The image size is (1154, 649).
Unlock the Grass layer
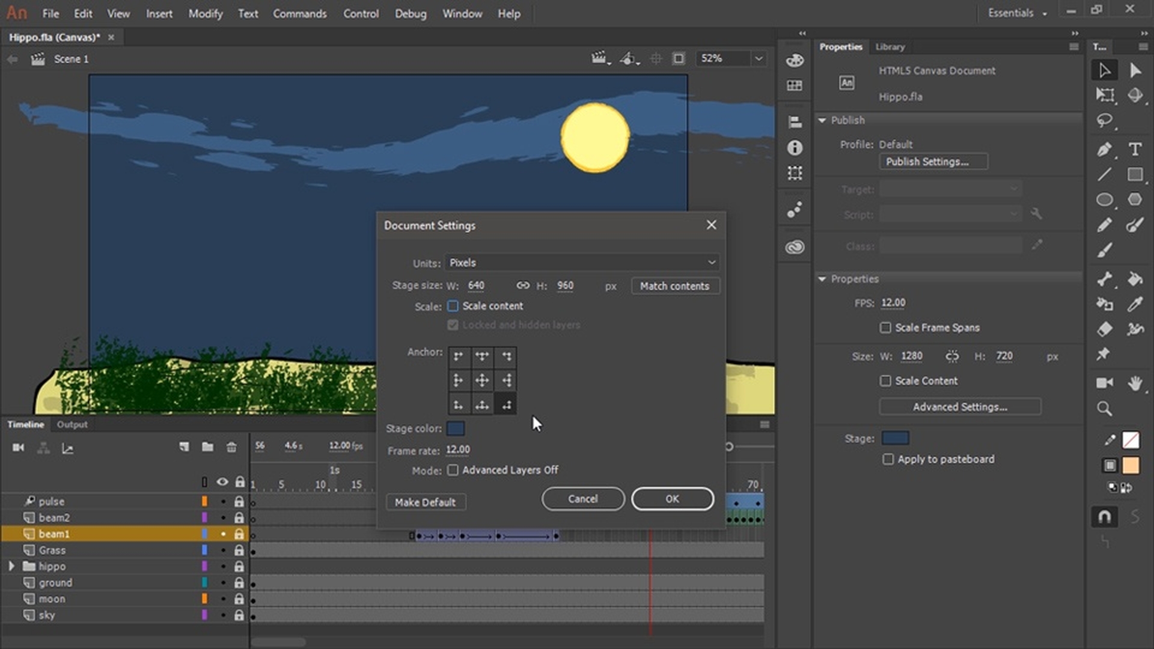pos(239,550)
